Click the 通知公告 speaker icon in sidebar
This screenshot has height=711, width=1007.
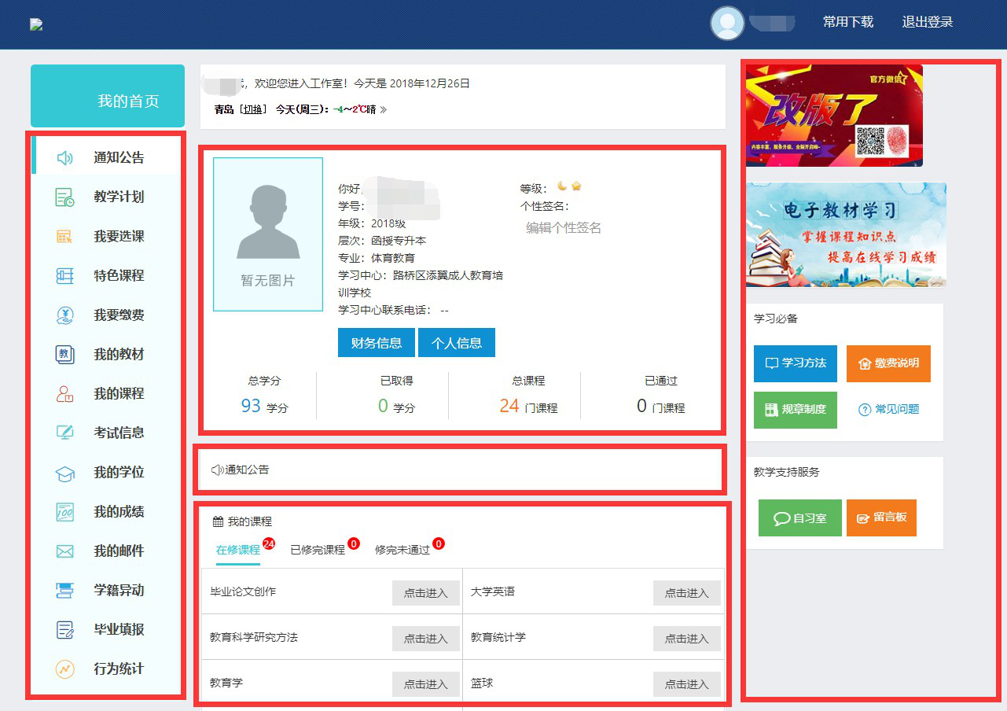coord(65,158)
